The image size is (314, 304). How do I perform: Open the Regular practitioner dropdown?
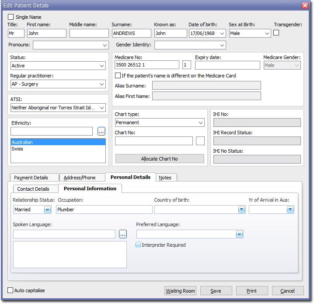[x=102, y=84]
